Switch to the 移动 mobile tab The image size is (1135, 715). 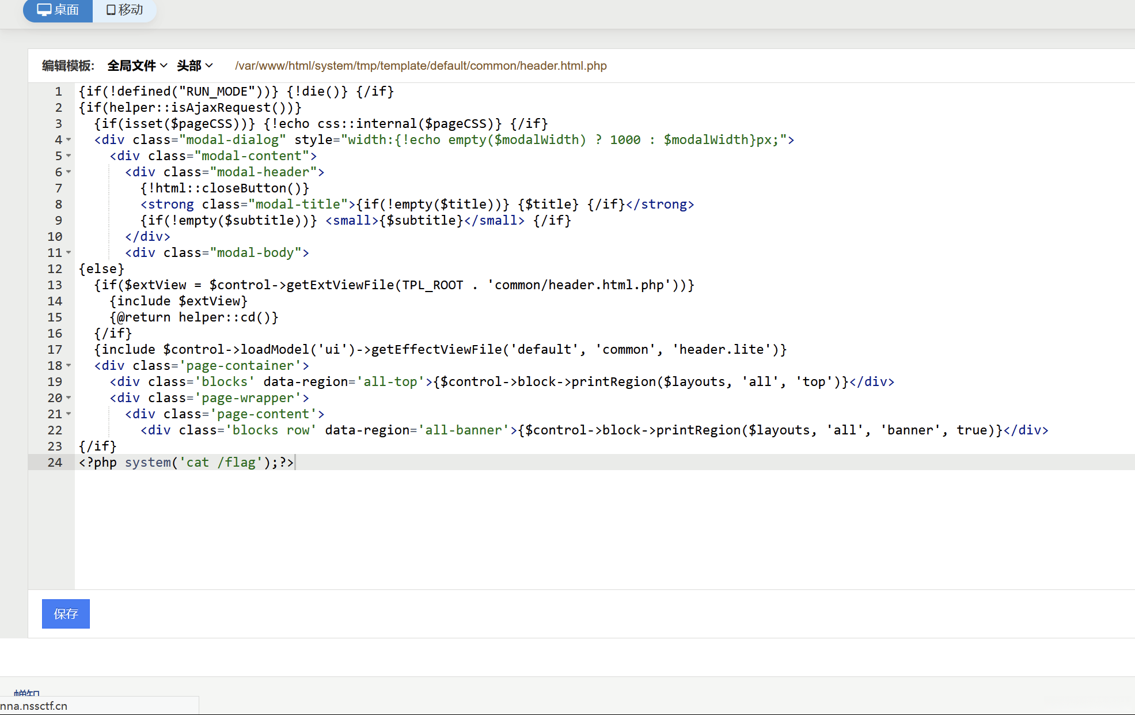pos(124,10)
